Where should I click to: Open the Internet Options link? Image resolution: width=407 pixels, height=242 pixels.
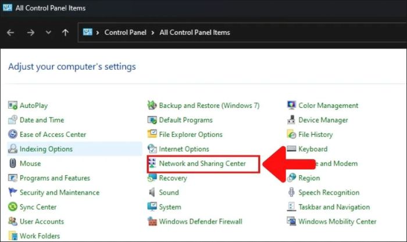tap(184, 149)
